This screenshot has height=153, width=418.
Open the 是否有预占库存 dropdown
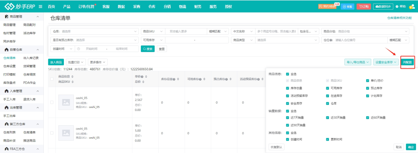pyautogui.click(x=94, y=40)
